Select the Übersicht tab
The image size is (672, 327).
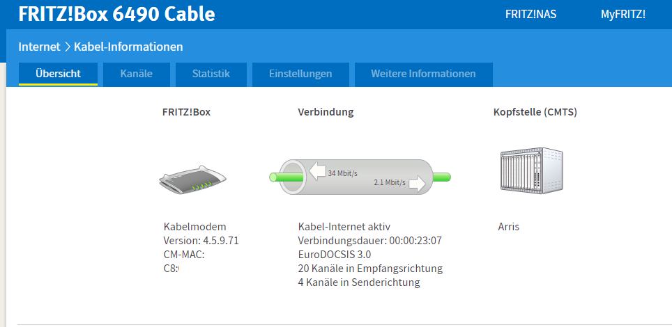58,74
